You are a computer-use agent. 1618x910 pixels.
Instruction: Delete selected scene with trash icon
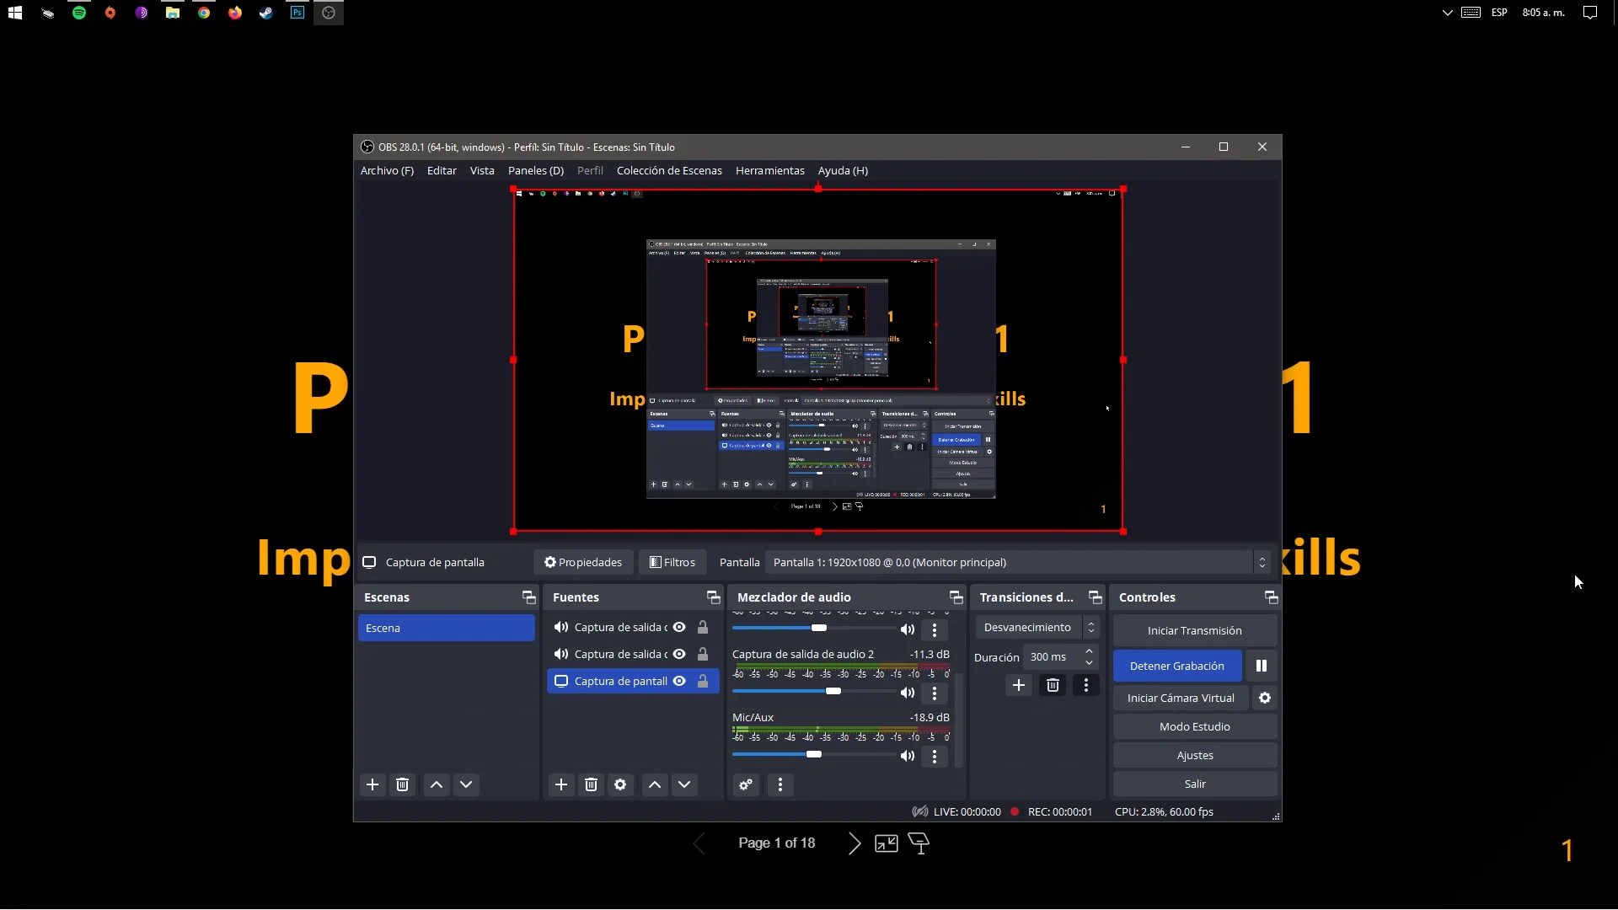[x=402, y=784]
